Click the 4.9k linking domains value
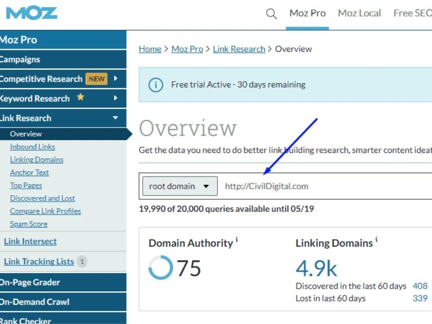Viewport: 432px width, 324px height. [x=316, y=268]
